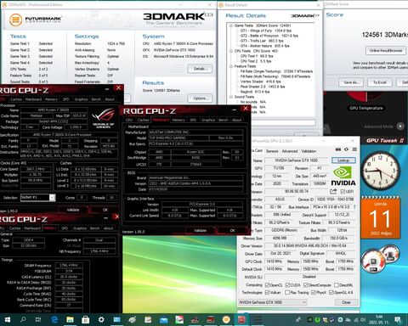Select Caches tab in CPU-Z Memory window
The height and width of the screenshot is (326, 408).
coord(15,228)
